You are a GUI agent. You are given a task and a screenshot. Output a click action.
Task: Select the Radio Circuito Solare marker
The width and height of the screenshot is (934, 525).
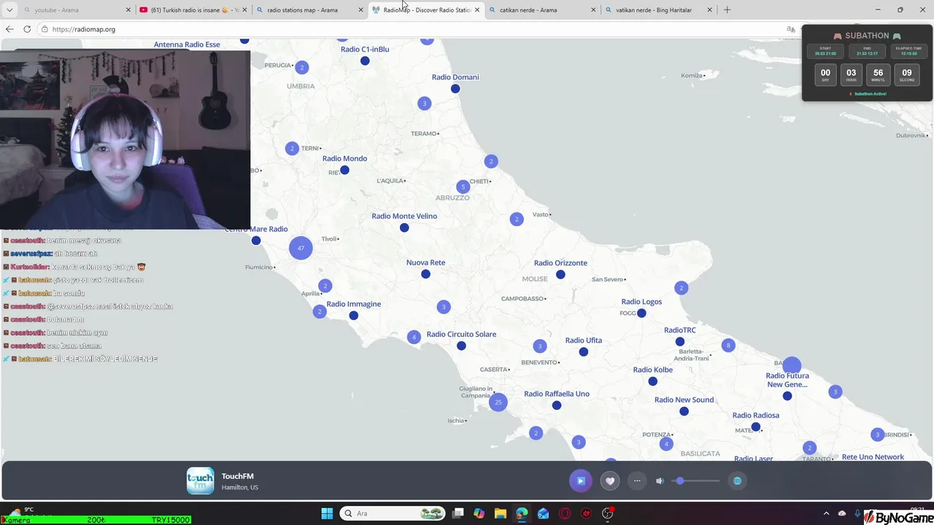point(461,346)
